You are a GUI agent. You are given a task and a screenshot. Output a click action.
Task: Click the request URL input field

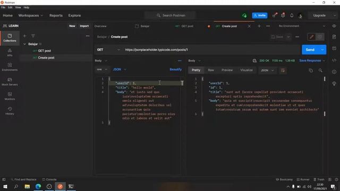(x=211, y=50)
